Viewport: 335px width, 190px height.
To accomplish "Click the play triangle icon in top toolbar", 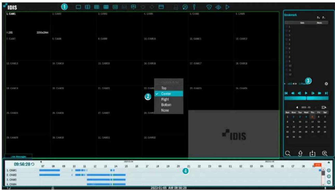I will [x=227, y=7].
